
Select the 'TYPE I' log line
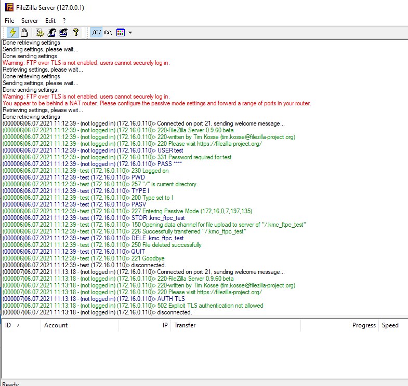76,191
